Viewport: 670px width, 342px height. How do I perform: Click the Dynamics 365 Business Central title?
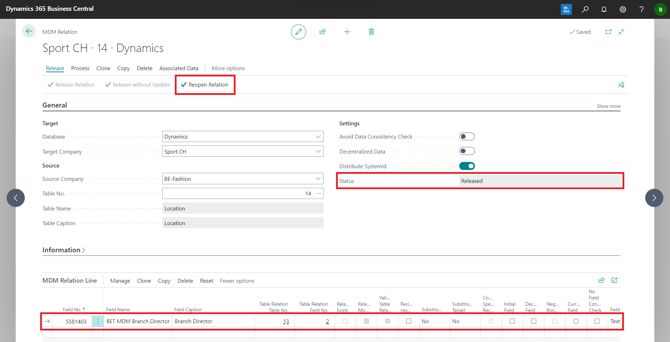[50, 9]
